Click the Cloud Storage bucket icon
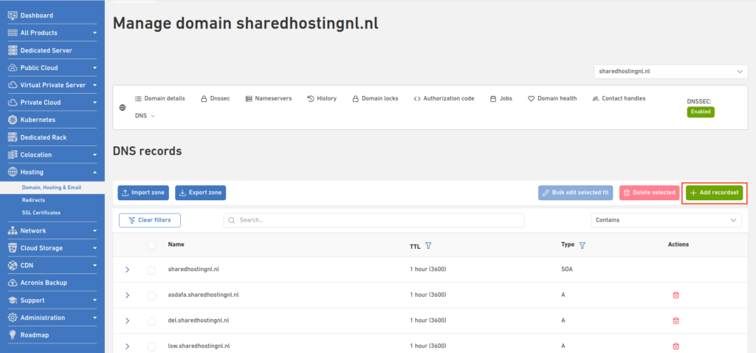The image size is (756, 353). (13, 248)
